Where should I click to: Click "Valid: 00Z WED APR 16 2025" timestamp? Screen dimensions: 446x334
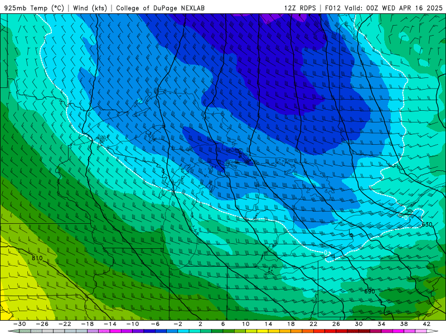[x=394, y=8]
